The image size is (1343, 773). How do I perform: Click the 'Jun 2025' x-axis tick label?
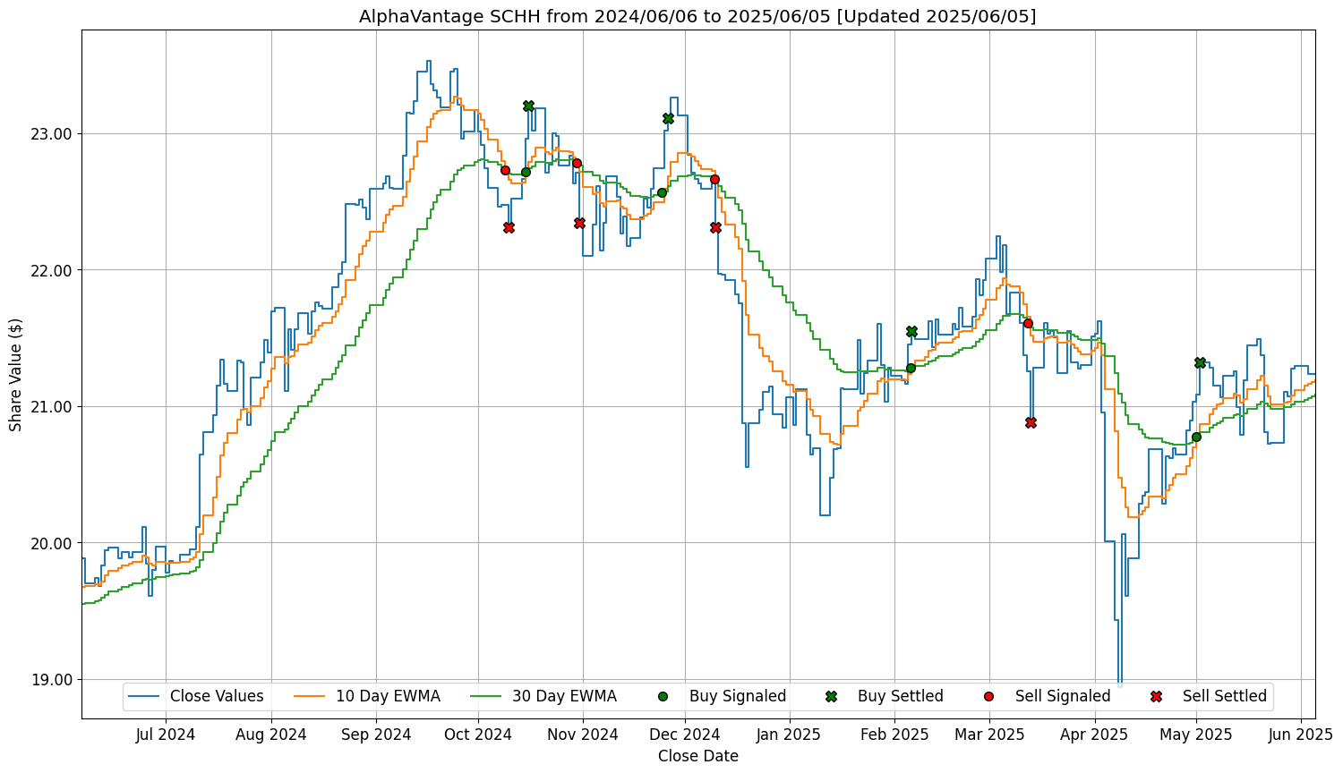1302,735
